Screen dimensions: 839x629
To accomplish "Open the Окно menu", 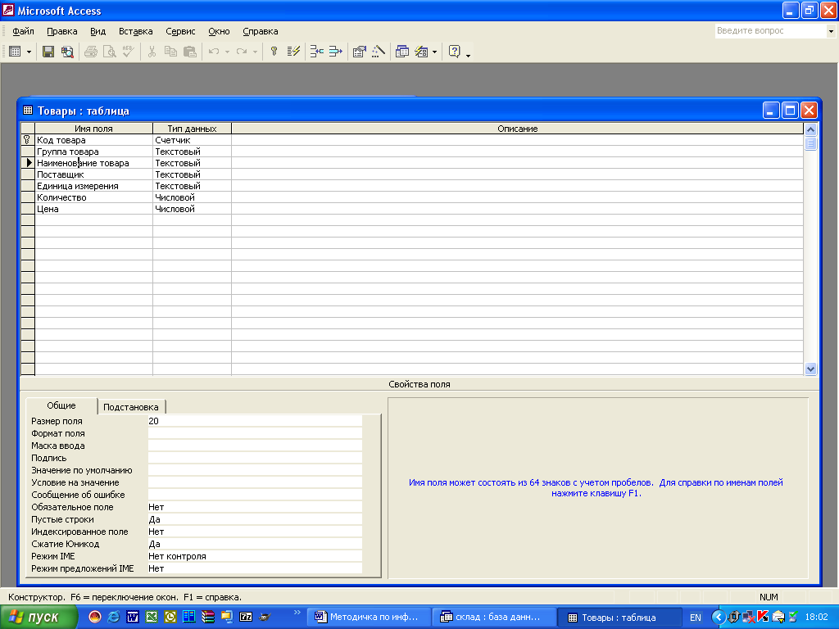I will click(x=219, y=31).
